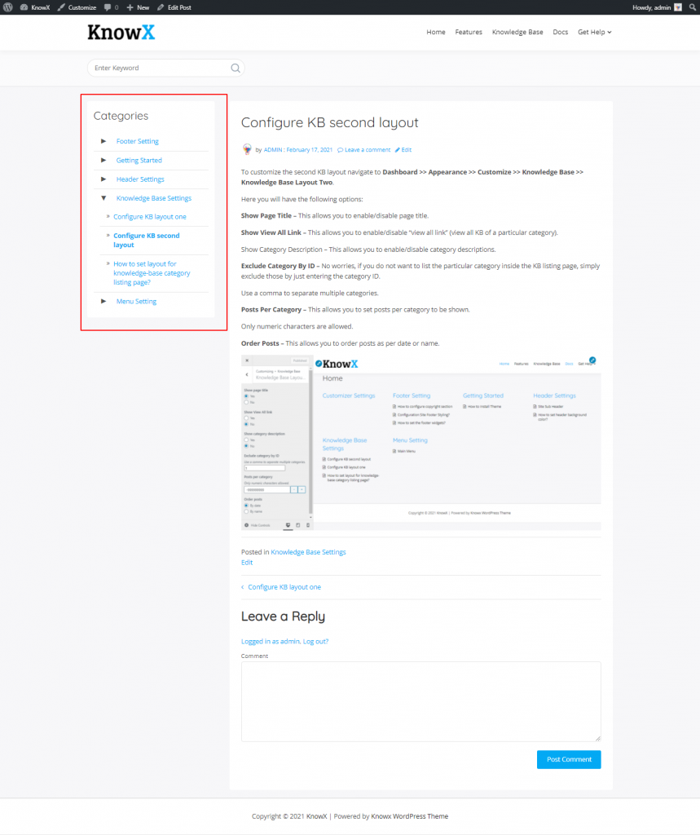Image resolution: width=700 pixels, height=835 pixels.
Task: Expand the Footer Setting category
Action: coord(103,140)
